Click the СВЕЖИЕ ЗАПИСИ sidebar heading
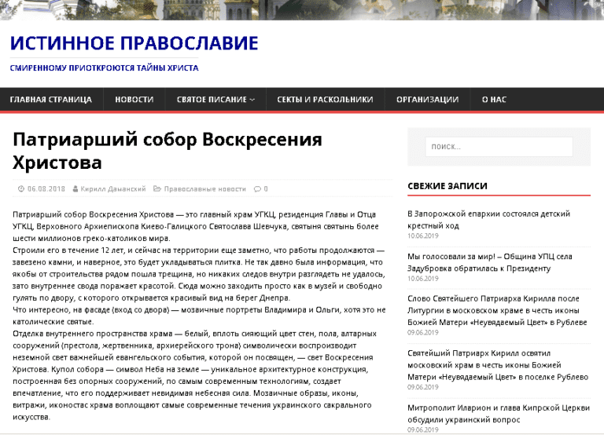Image resolution: width=604 pixels, height=435 pixels. (x=447, y=186)
